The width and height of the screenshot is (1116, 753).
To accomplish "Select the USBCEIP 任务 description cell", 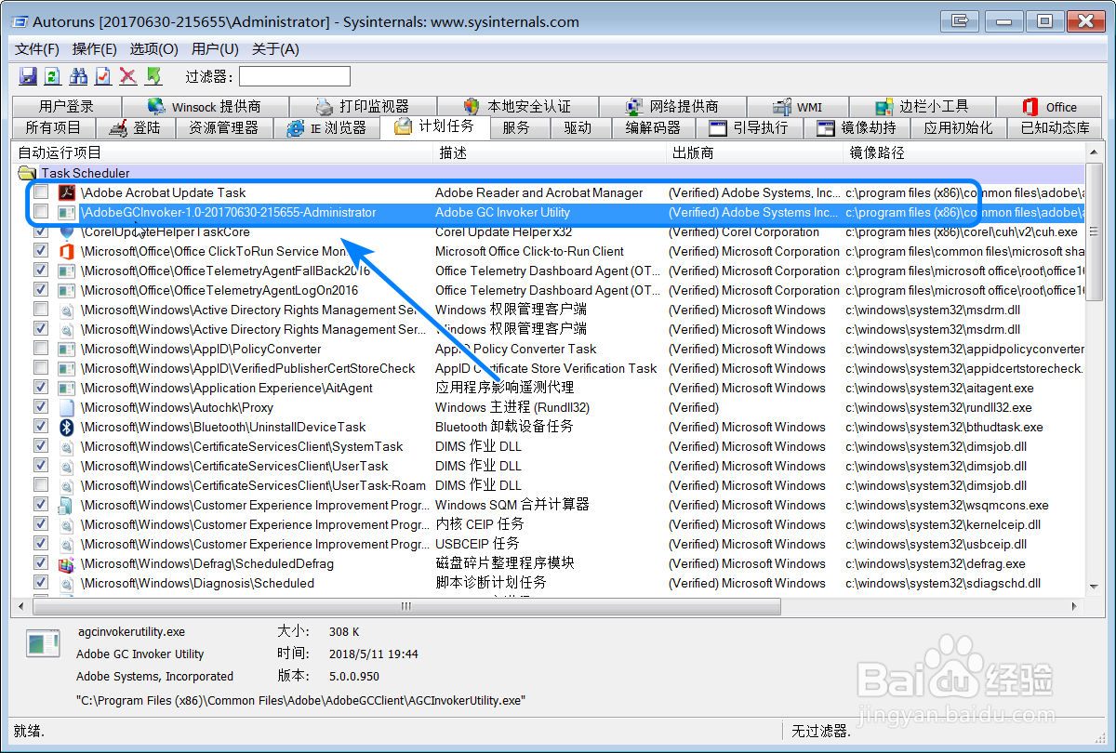I will [x=477, y=544].
